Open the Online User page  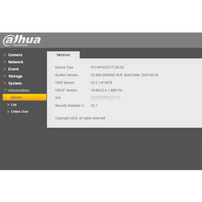(x=19, y=112)
